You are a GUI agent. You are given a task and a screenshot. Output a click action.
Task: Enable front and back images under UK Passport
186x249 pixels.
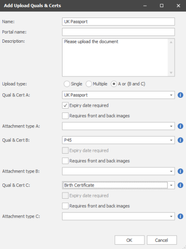pyautogui.click(x=65, y=116)
